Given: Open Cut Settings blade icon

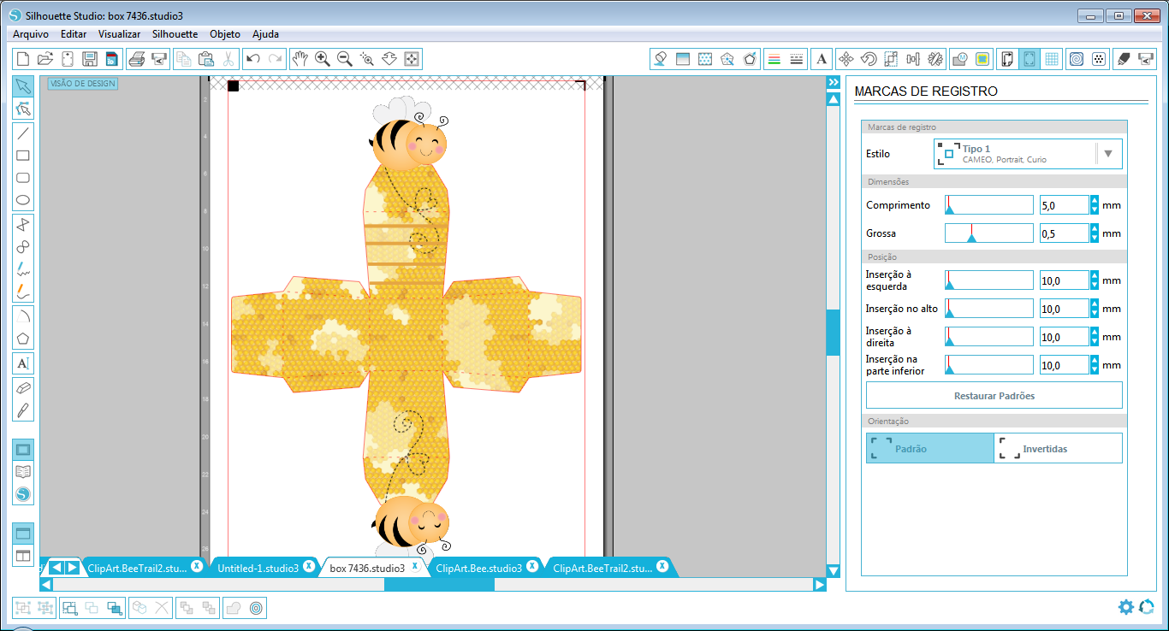Looking at the screenshot, I should 1124,59.
